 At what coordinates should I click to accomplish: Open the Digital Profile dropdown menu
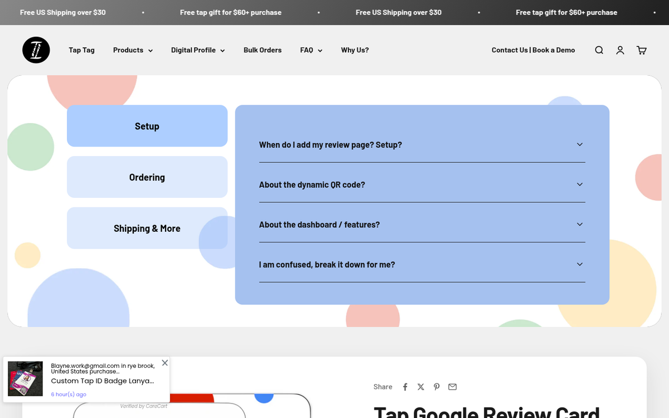pos(198,50)
